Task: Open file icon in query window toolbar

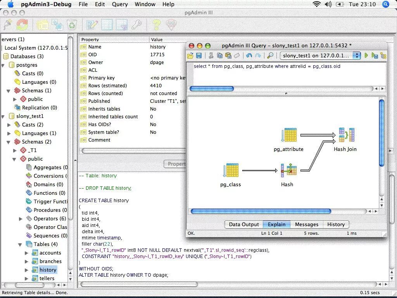Action: (190, 55)
